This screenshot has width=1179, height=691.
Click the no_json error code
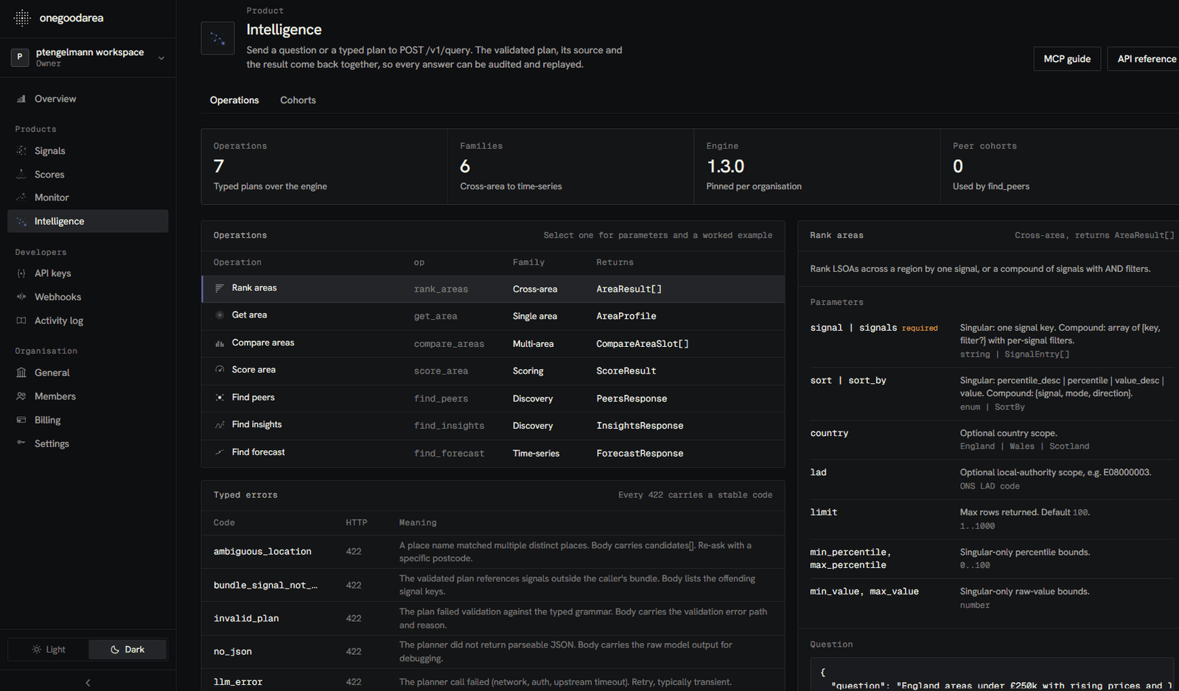coord(233,651)
